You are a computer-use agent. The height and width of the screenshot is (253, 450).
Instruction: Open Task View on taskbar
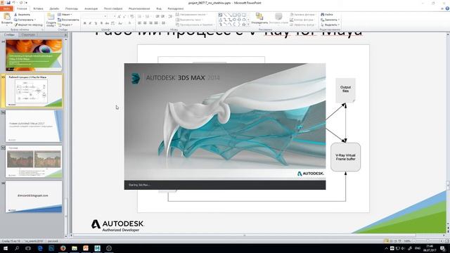point(28,248)
